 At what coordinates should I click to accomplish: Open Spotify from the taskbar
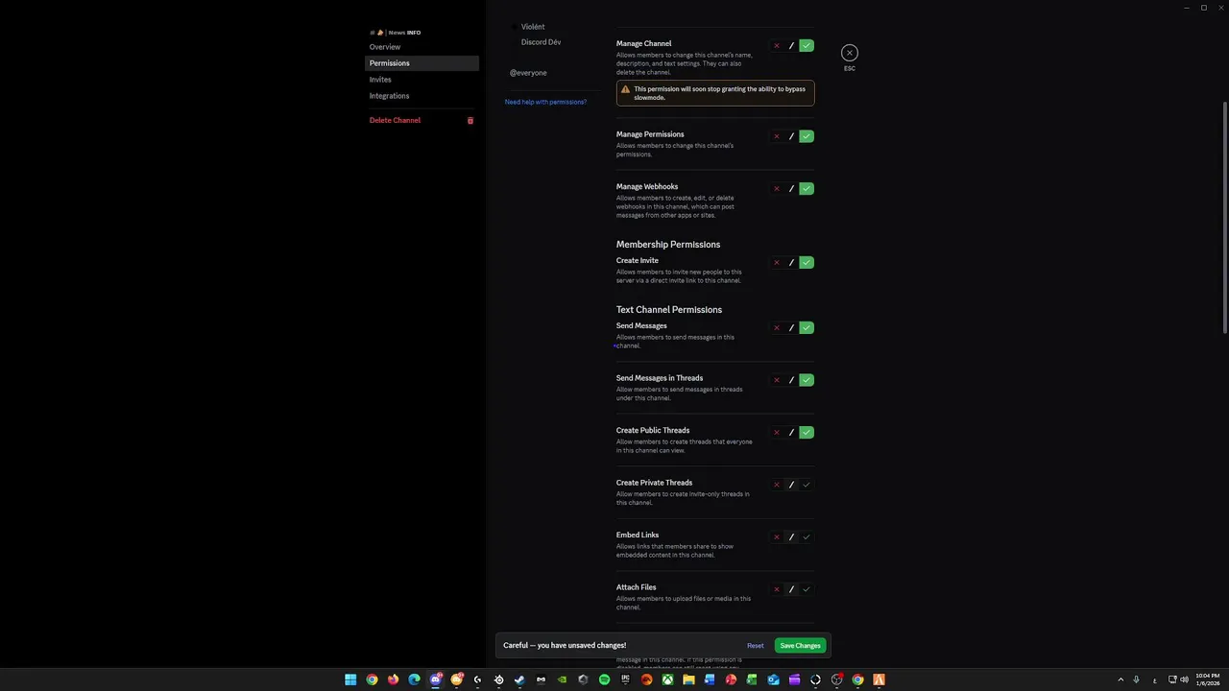tap(604, 679)
